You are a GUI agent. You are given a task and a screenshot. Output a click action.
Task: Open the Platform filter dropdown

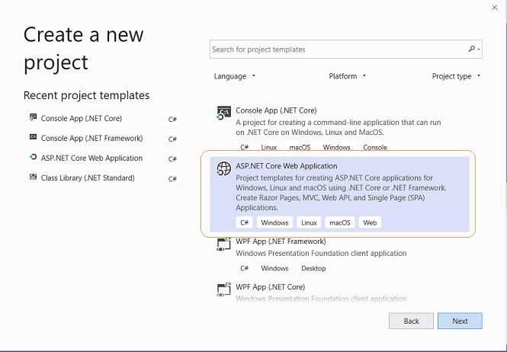pyautogui.click(x=347, y=76)
